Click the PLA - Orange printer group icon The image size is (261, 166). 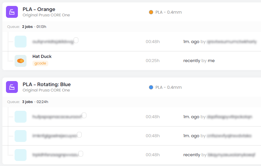tap(12, 12)
